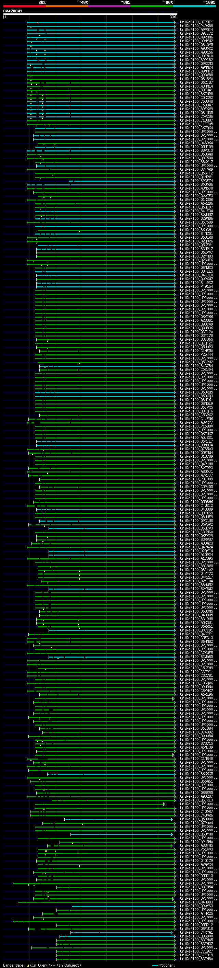
Task: Open the UniRef100_B9II72 entry
Action: [x=196, y=33]
